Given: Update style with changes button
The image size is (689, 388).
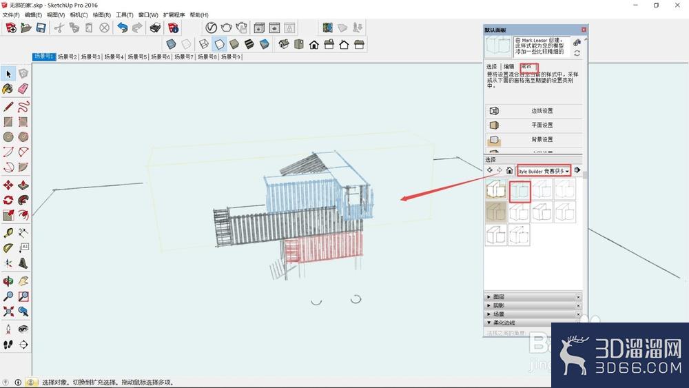Looking at the screenshot, I should (577, 53).
